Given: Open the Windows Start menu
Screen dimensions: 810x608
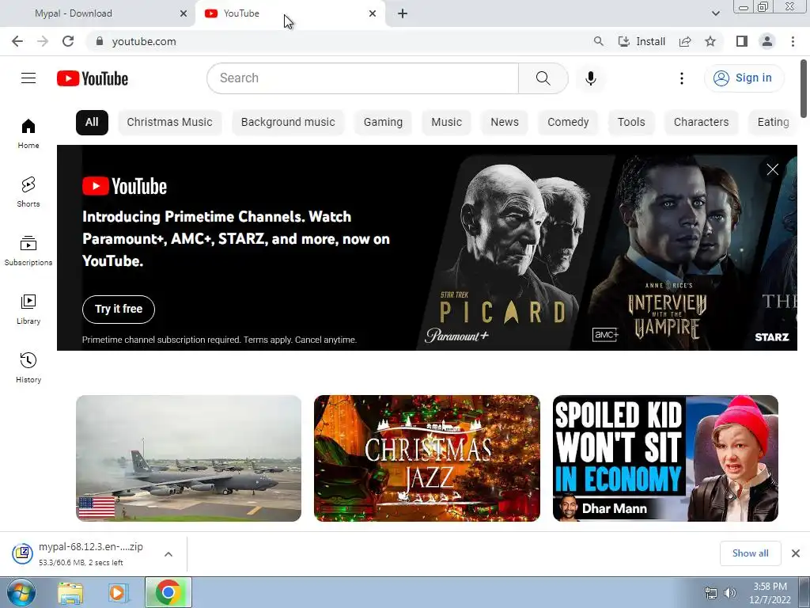Looking at the screenshot, I should (20, 592).
